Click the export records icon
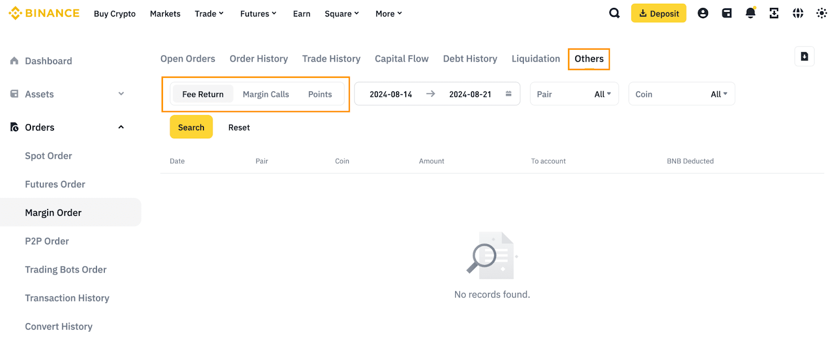The height and width of the screenshot is (343, 839). tap(804, 57)
